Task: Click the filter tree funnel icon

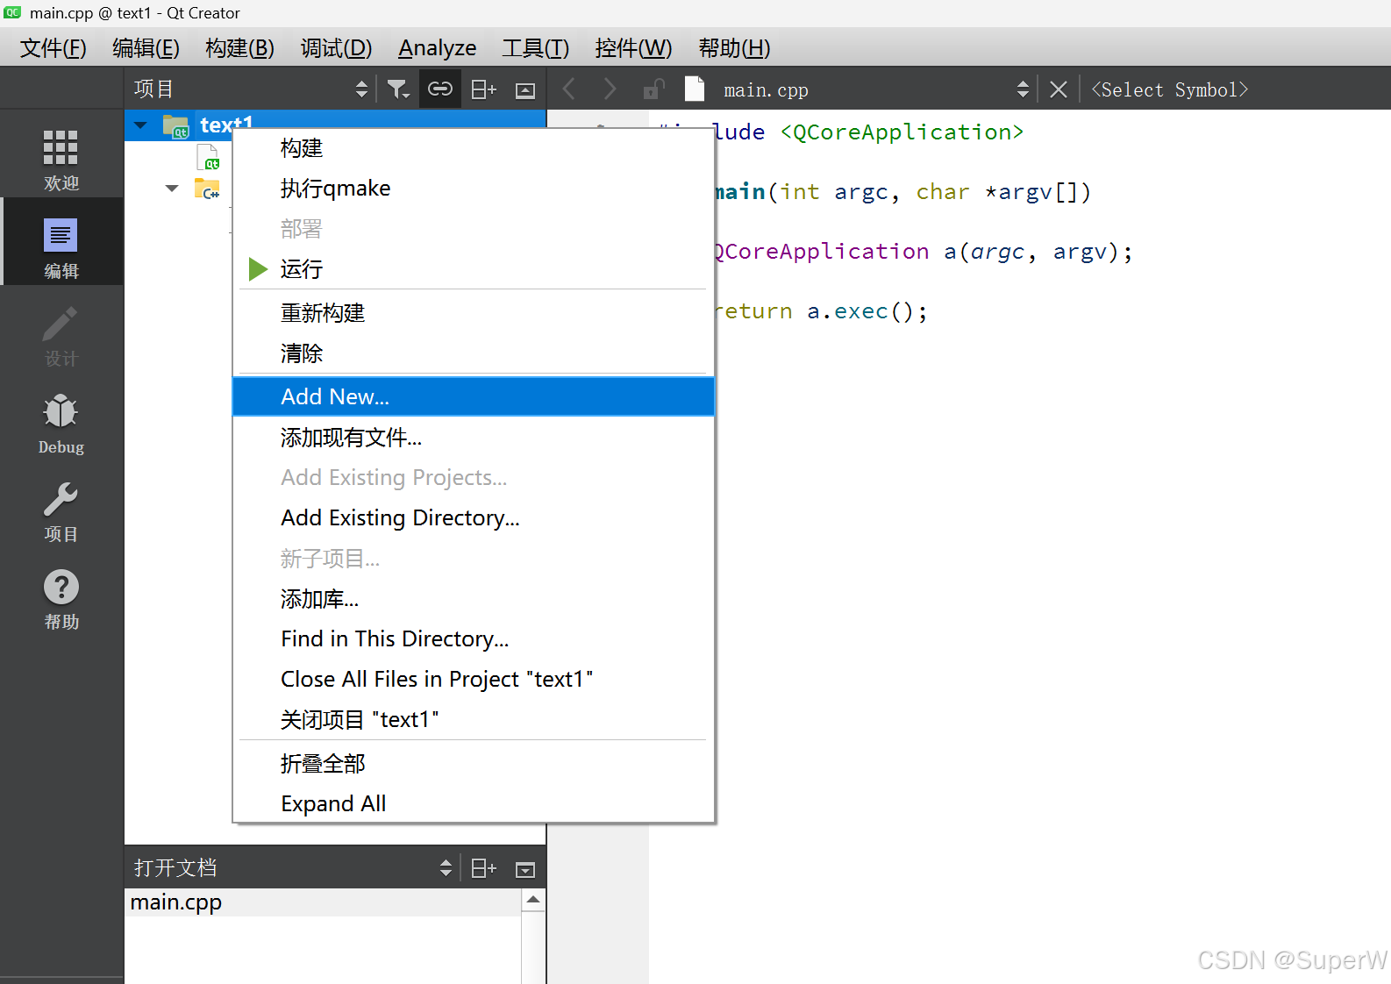Action: click(x=398, y=89)
